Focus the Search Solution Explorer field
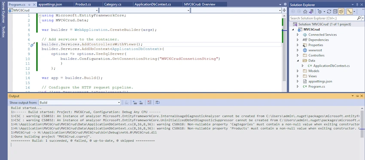 coord(323,18)
